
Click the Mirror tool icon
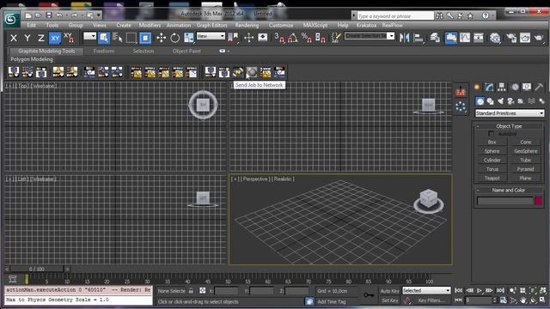point(405,38)
